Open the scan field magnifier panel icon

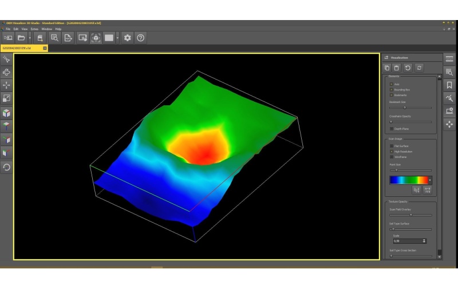tap(449, 72)
